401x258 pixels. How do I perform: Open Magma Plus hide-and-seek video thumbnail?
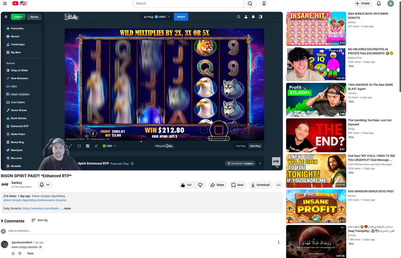[x=316, y=64]
